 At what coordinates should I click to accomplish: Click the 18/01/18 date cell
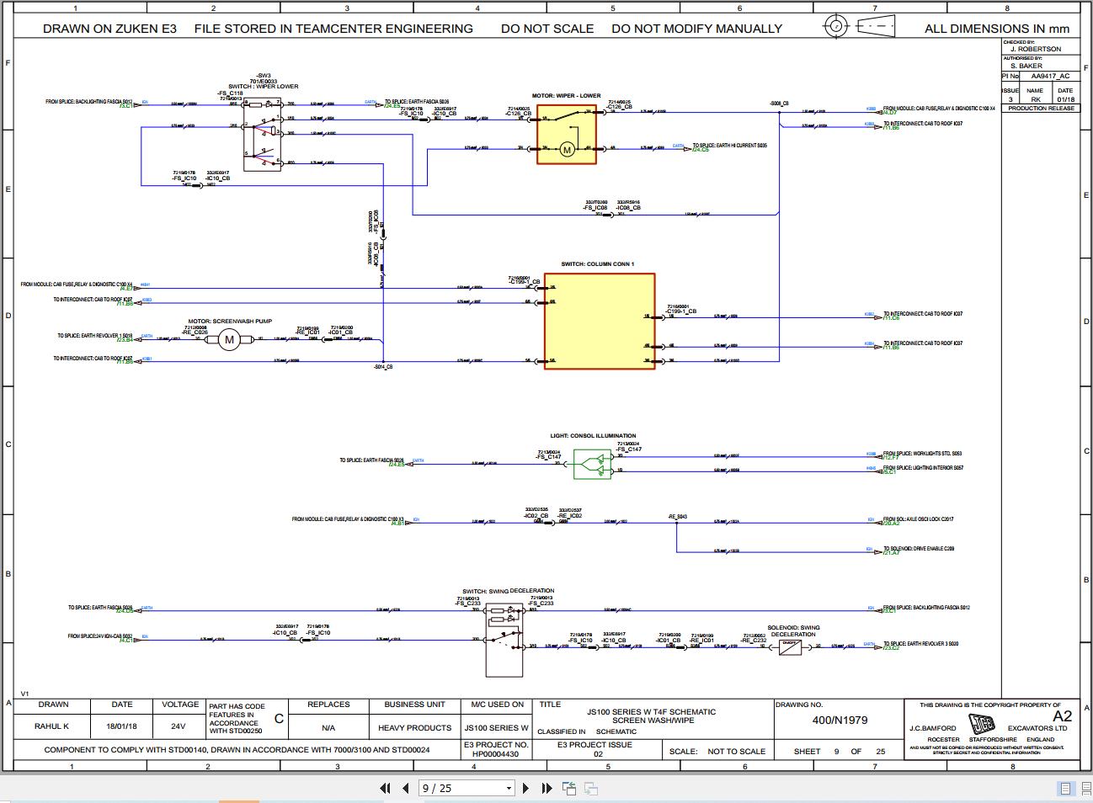coord(121,727)
